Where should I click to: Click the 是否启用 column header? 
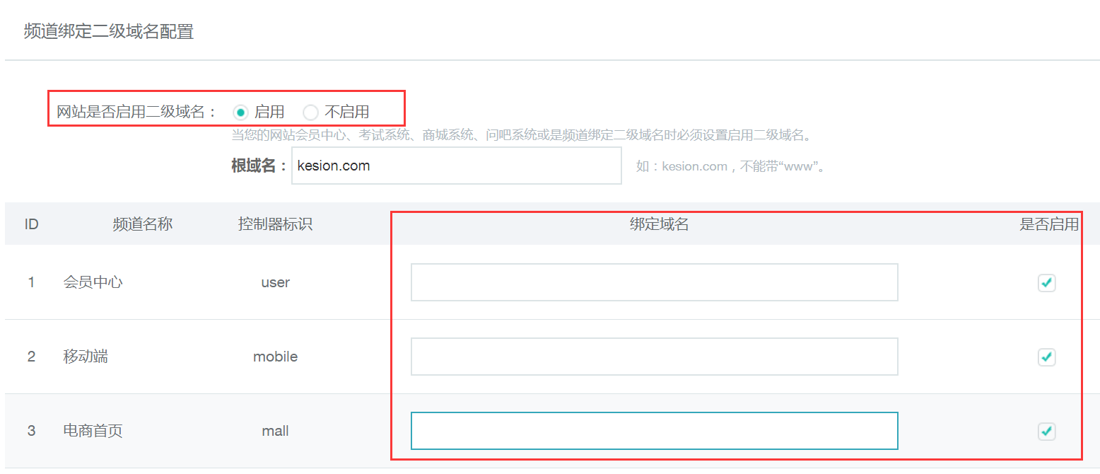pyautogui.click(x=1051, y=224)
